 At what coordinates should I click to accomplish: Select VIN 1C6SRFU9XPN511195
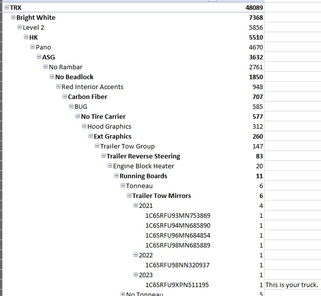(x=177, y=285)
